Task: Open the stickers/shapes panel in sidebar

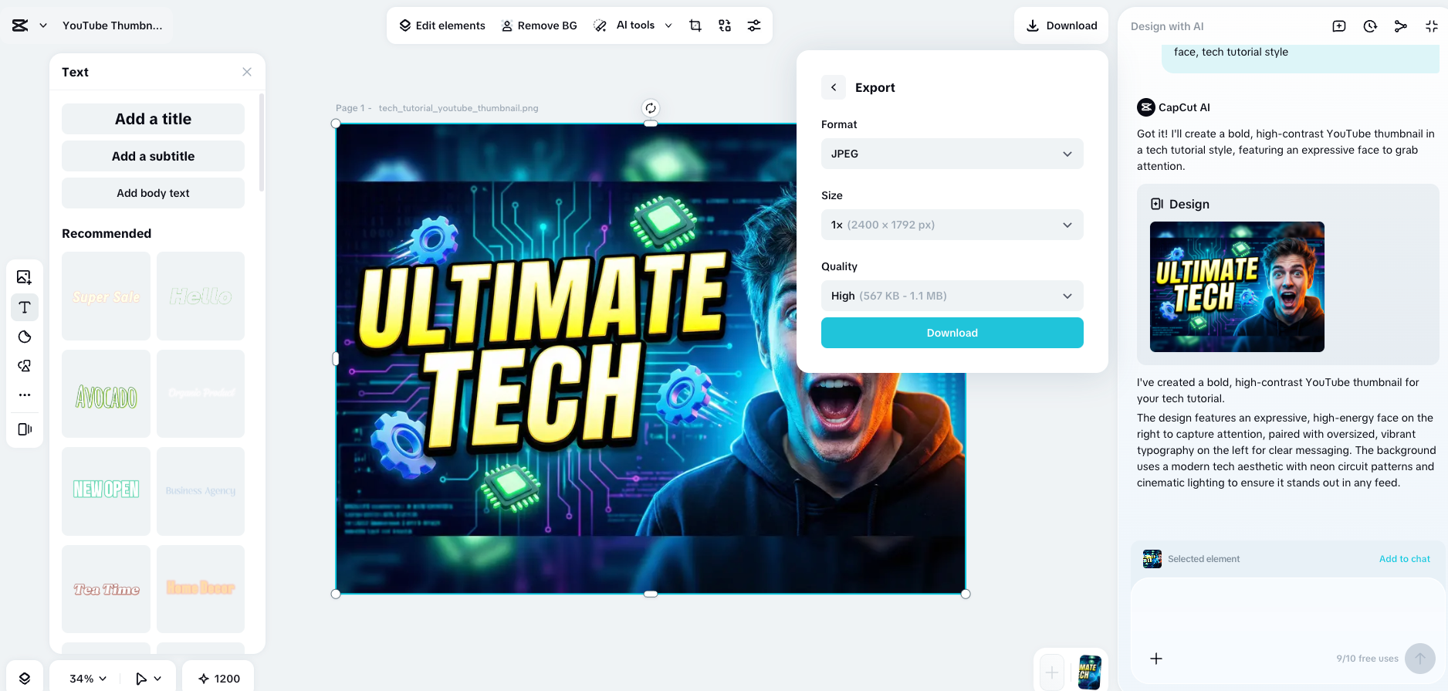Action: point(25,337)
